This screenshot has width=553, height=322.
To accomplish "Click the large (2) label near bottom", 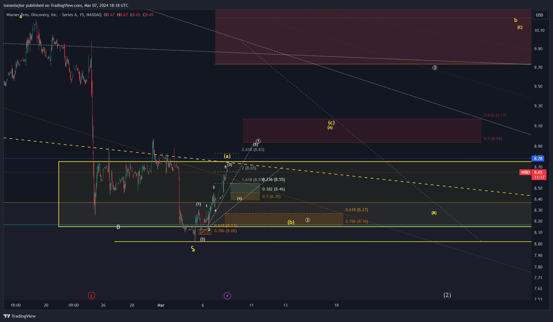I will pyautogui.click(x=447, y=295).
